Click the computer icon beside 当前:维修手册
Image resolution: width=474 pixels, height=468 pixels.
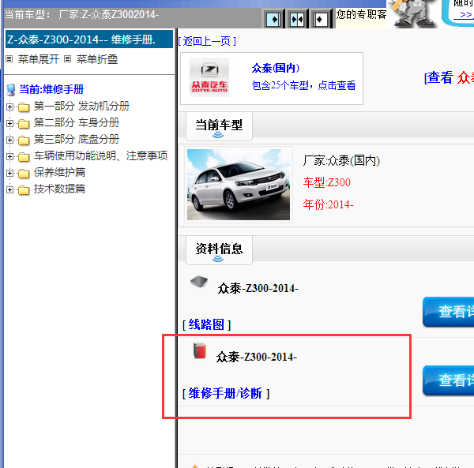coord(11,90)
